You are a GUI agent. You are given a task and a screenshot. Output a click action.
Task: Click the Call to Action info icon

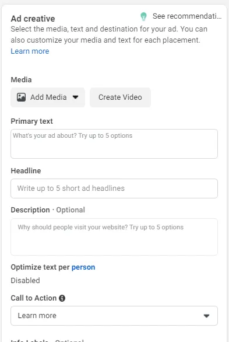(62, 298)
